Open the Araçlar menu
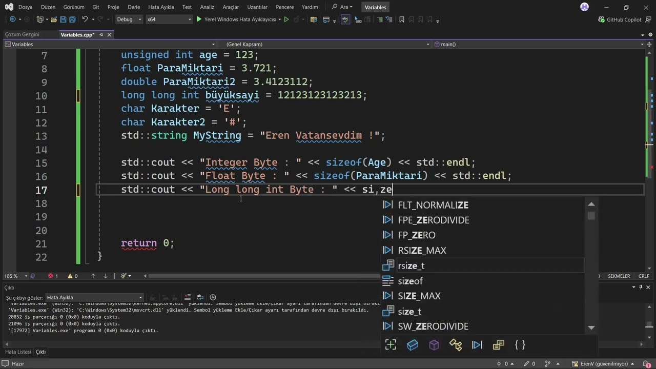Image resolution: width=656 pixels, height=369 pixels. [x=231, y=7]
